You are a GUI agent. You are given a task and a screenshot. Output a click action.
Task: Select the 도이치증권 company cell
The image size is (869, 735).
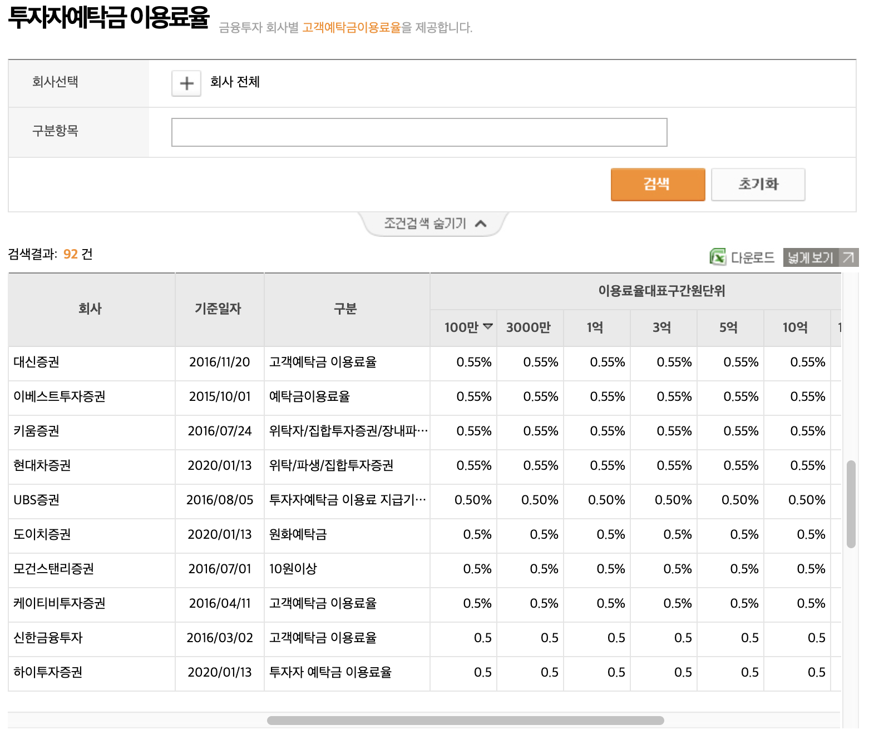(x=91, y=535)
